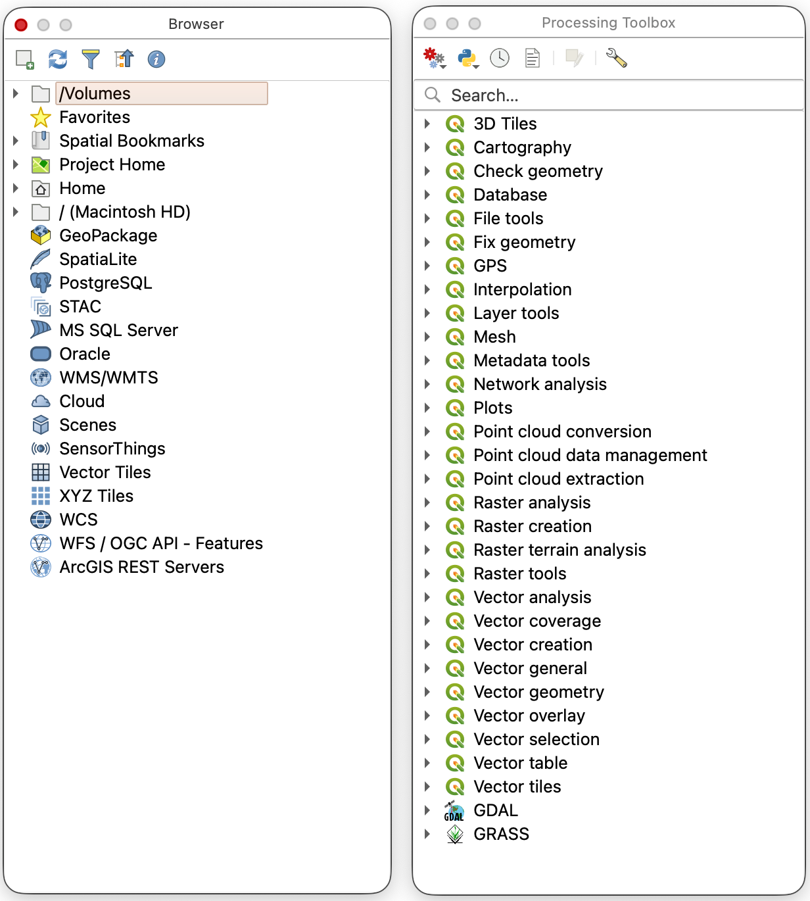Open processing History clock icon
This screenshot has height=901, width=810.
pos(500,59)
